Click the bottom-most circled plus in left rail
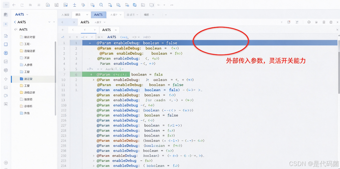 tap(6, 163)
